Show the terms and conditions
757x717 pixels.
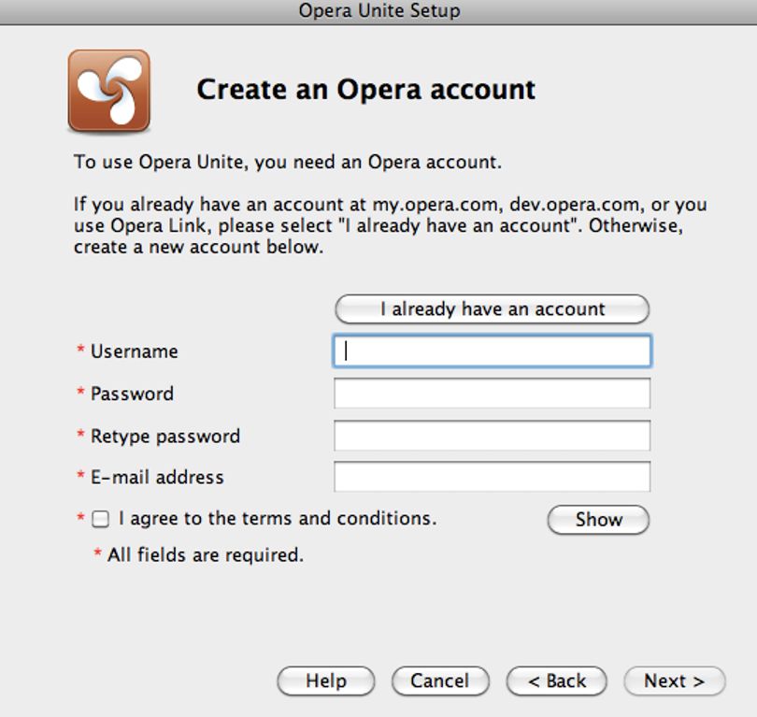(598, 520)
